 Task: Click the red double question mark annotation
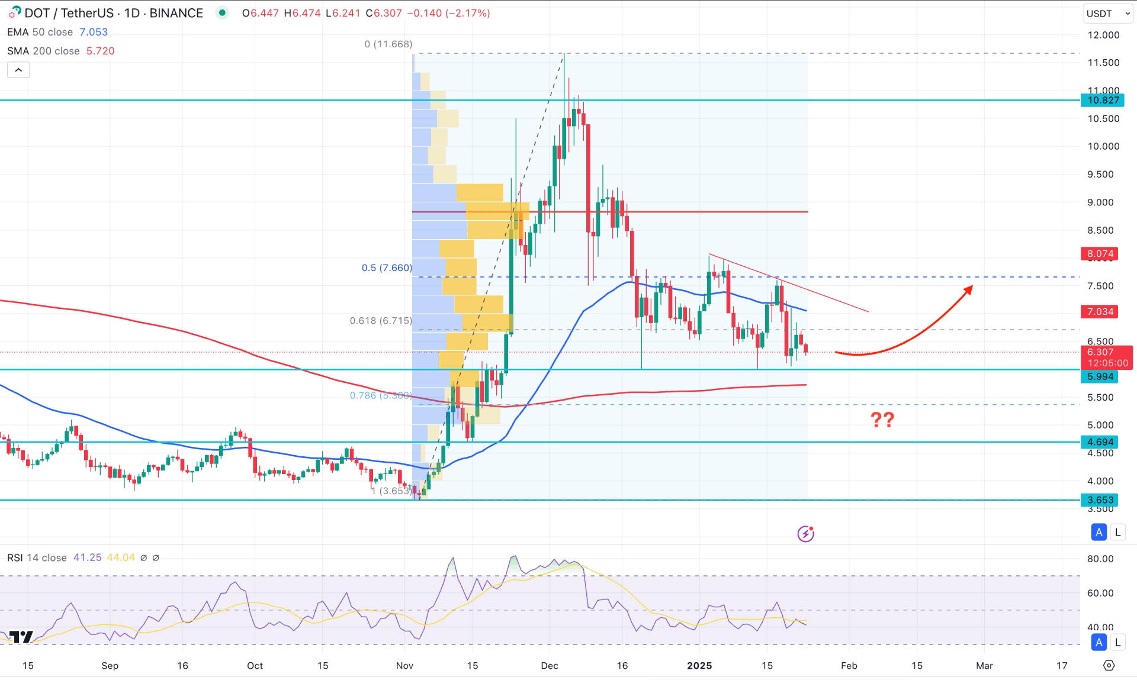(x=882, y=420)
